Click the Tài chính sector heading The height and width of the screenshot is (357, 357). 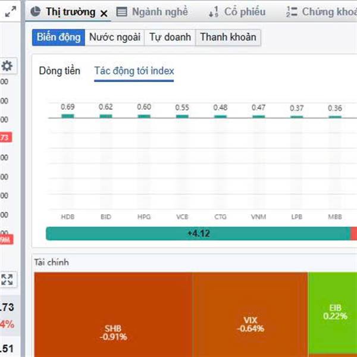(51, 262)
